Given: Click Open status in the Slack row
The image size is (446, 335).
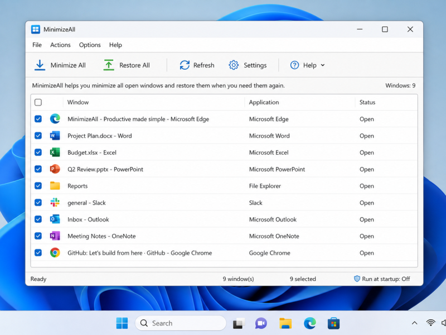Looking at the screenshot, I should tap(367, 203).
